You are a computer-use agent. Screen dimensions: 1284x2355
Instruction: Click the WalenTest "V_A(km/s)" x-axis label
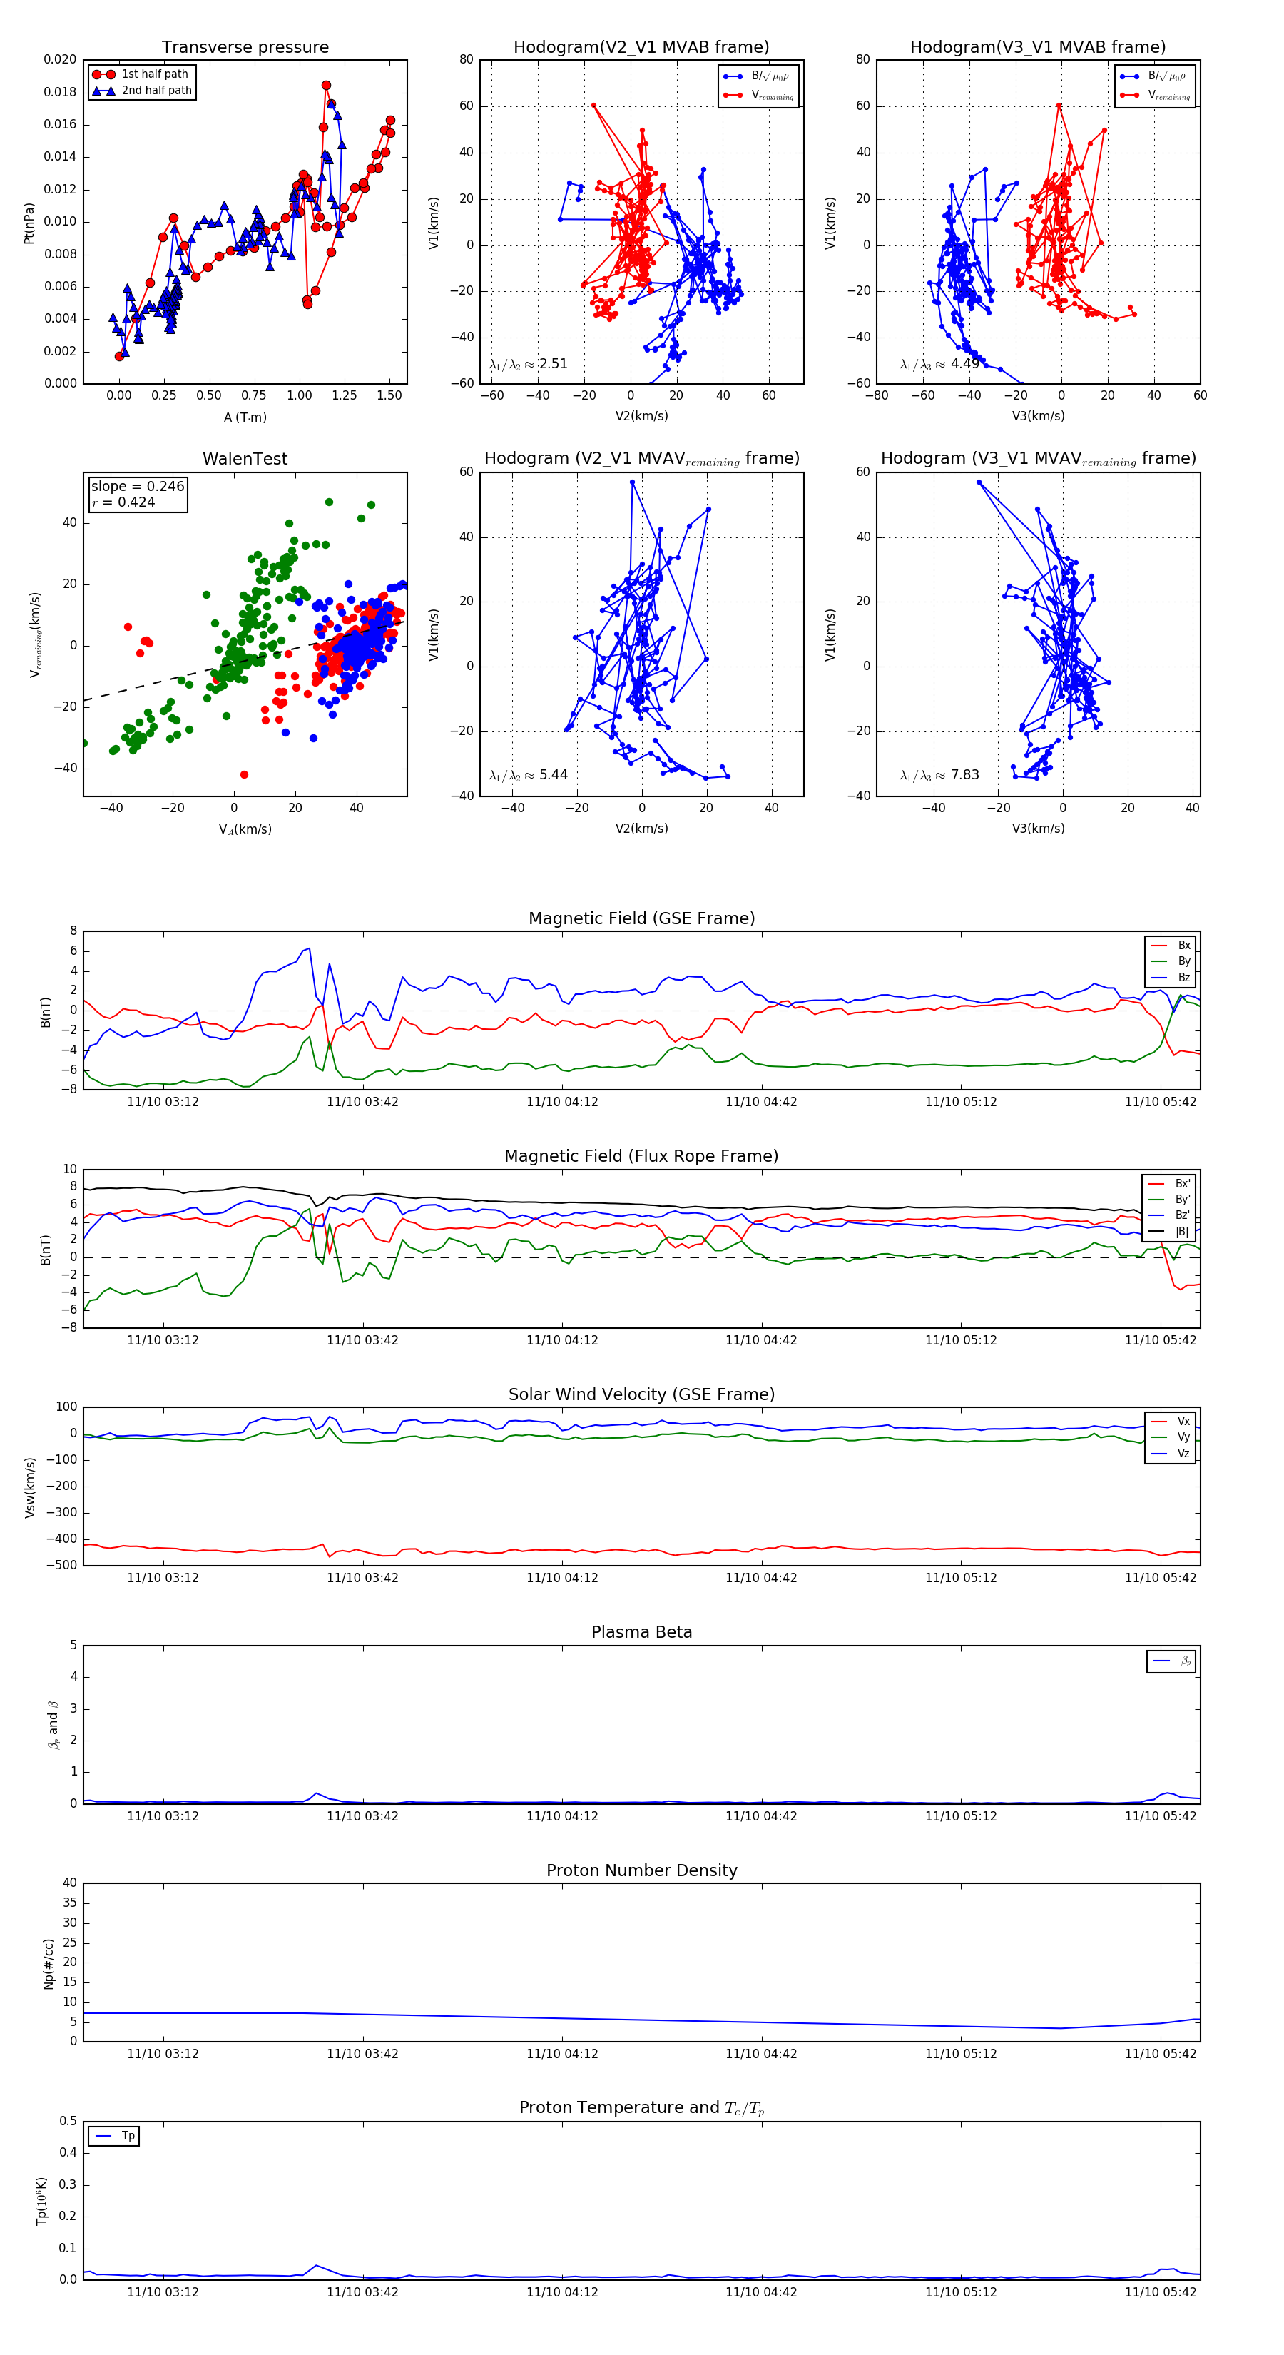[245, 829]
